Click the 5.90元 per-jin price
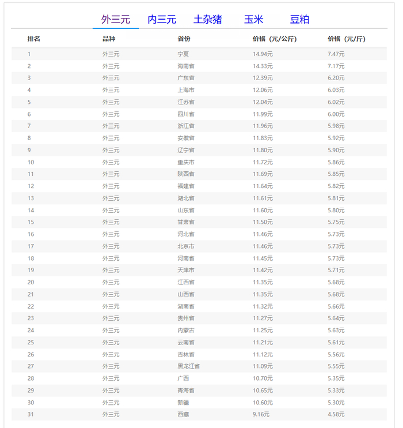This screenshot has width=403, height=428. coord(336,150)
